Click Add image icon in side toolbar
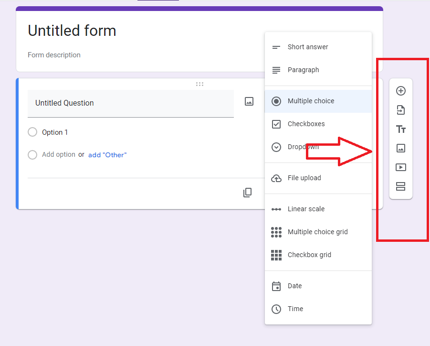This screenshot has height=346, width=430. pyautogui.click(x=401, y=148)
